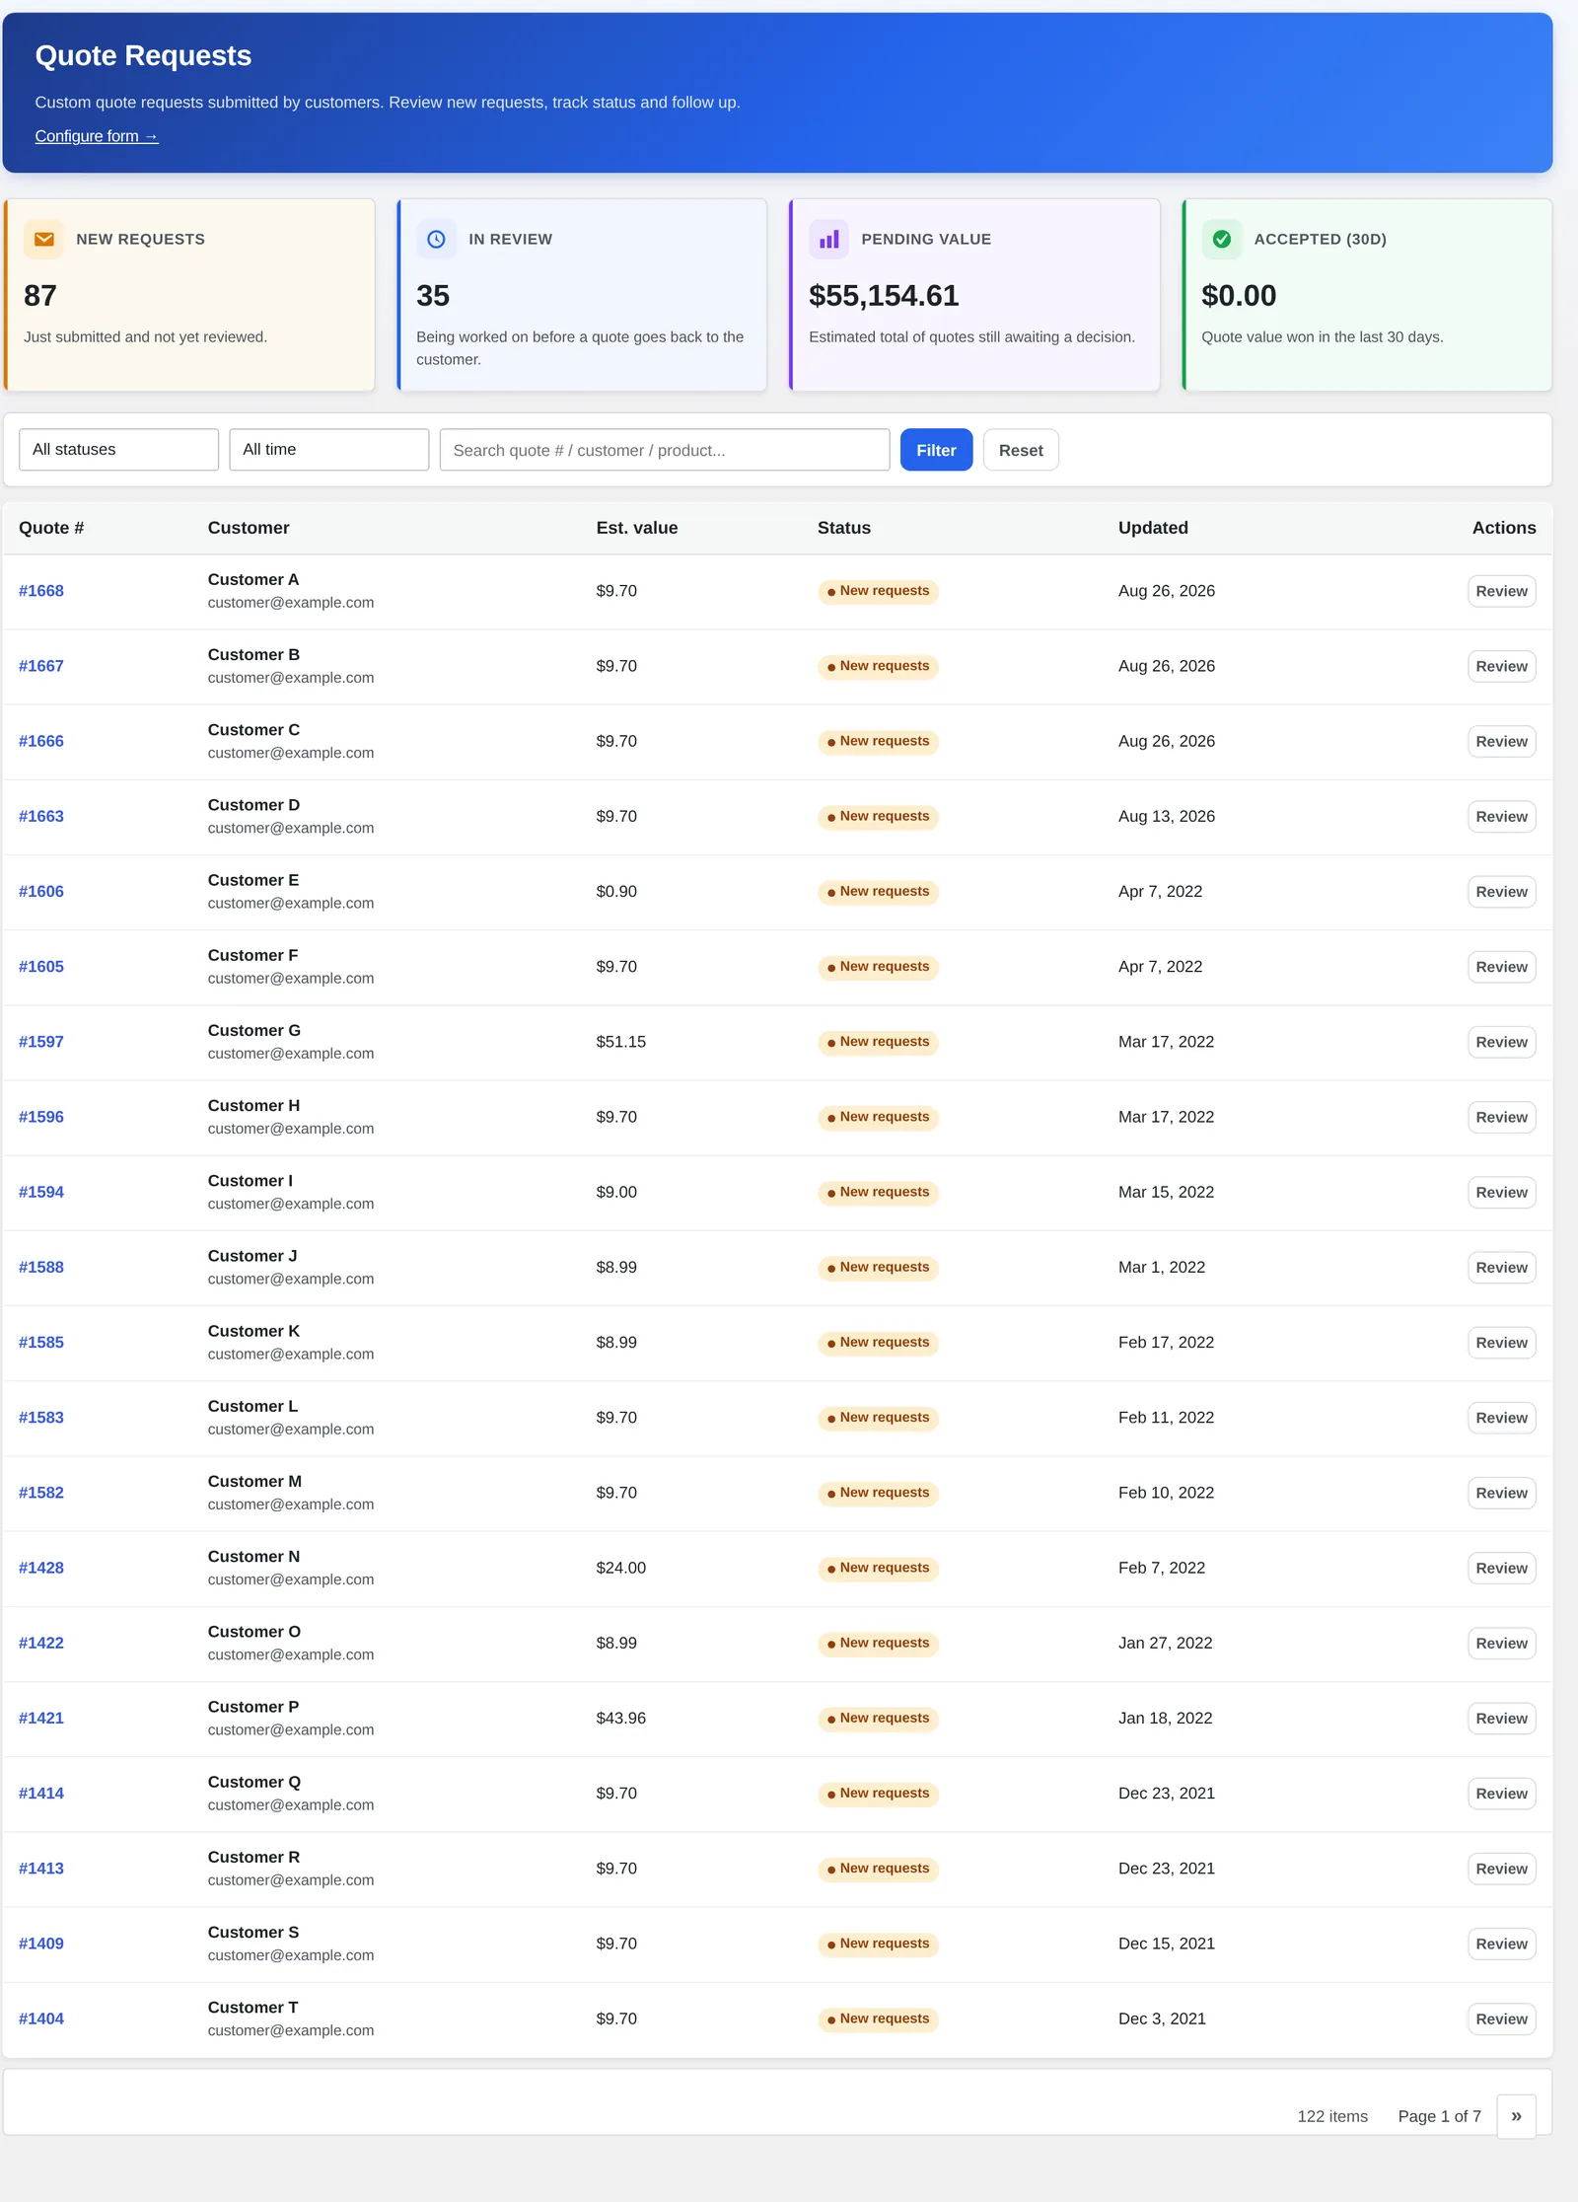Review the quote for Customer G

[1501, 1042]
